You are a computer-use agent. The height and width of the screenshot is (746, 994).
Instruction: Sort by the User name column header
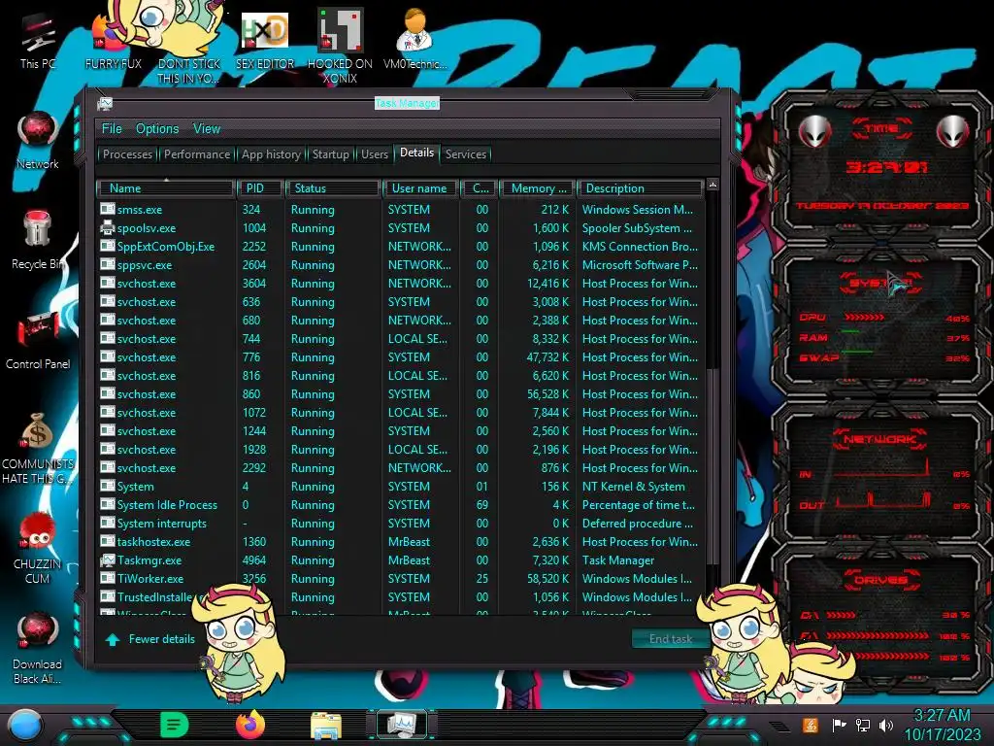420,188
